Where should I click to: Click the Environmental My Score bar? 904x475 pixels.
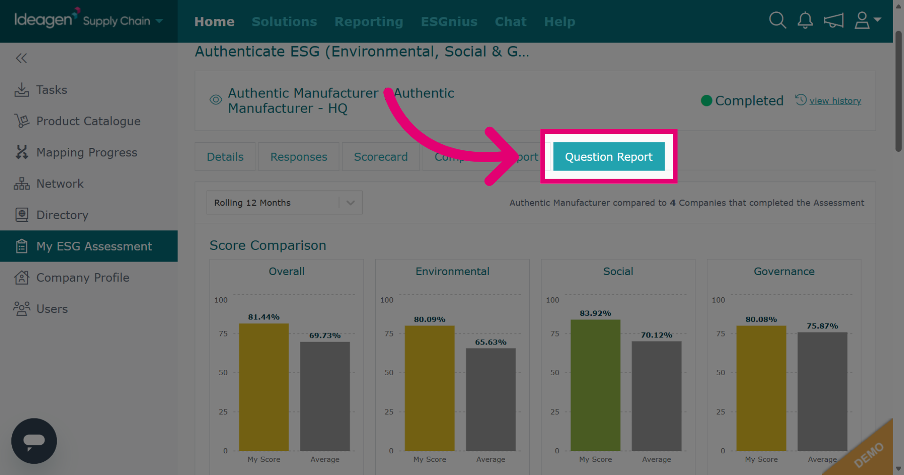click(429, 388)
